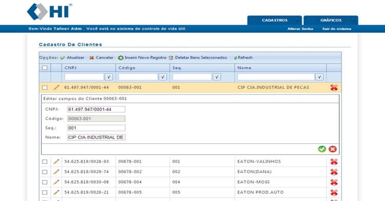Screen dimensions: 385x201
Task: Click the Cadastro De Clientes heading
Action: [70, 45]
